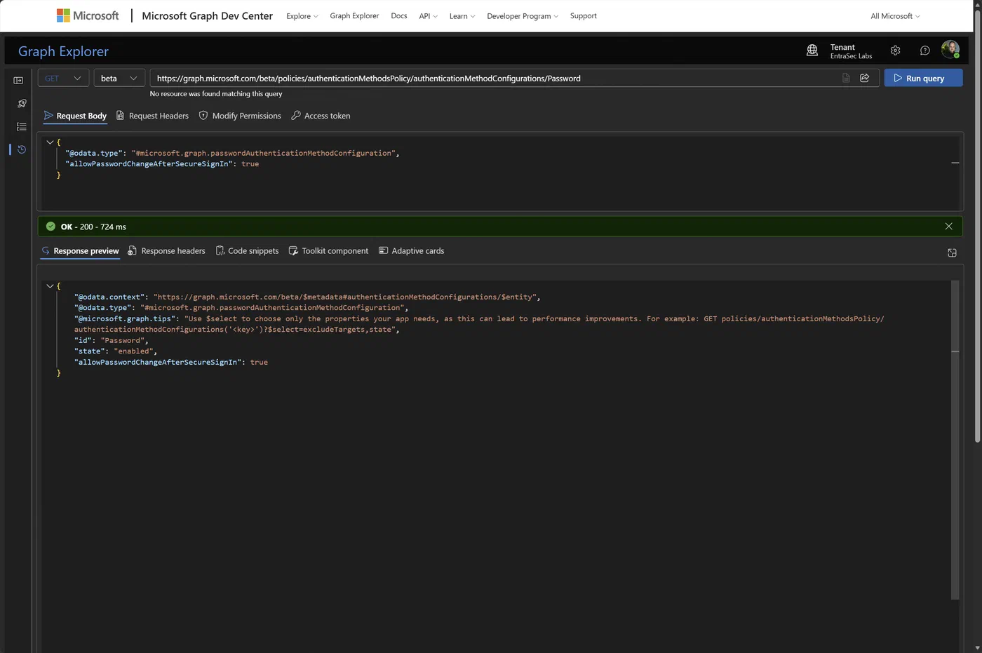Expand the response area icon
Screen dimensions: 982x653
(x=952, y=253)
